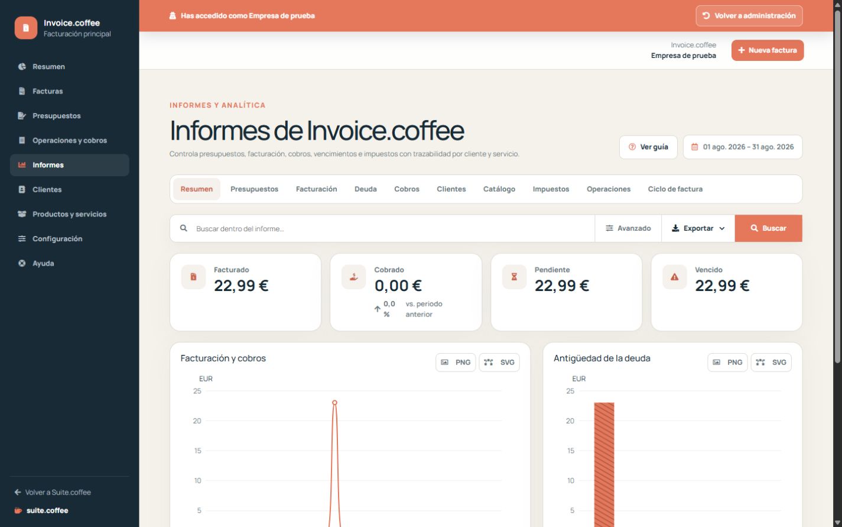This screenshot has height=527, width=842.
Task: Click the Pendiente hourglass icon
Action: 514,277
